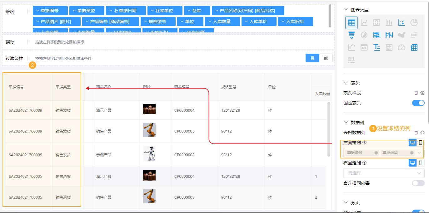Enable the 合并相同内容 switch
The image size is (429, 213).
tap(418, 183)
